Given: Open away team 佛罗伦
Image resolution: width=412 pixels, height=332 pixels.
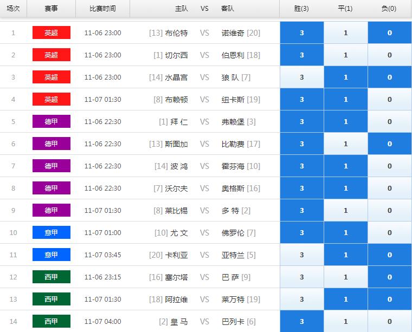Looking at the screenshot, I should (x=233, y=232).
